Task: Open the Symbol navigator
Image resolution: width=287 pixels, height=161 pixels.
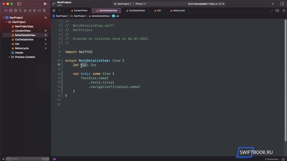Action: tap(16, 11)
